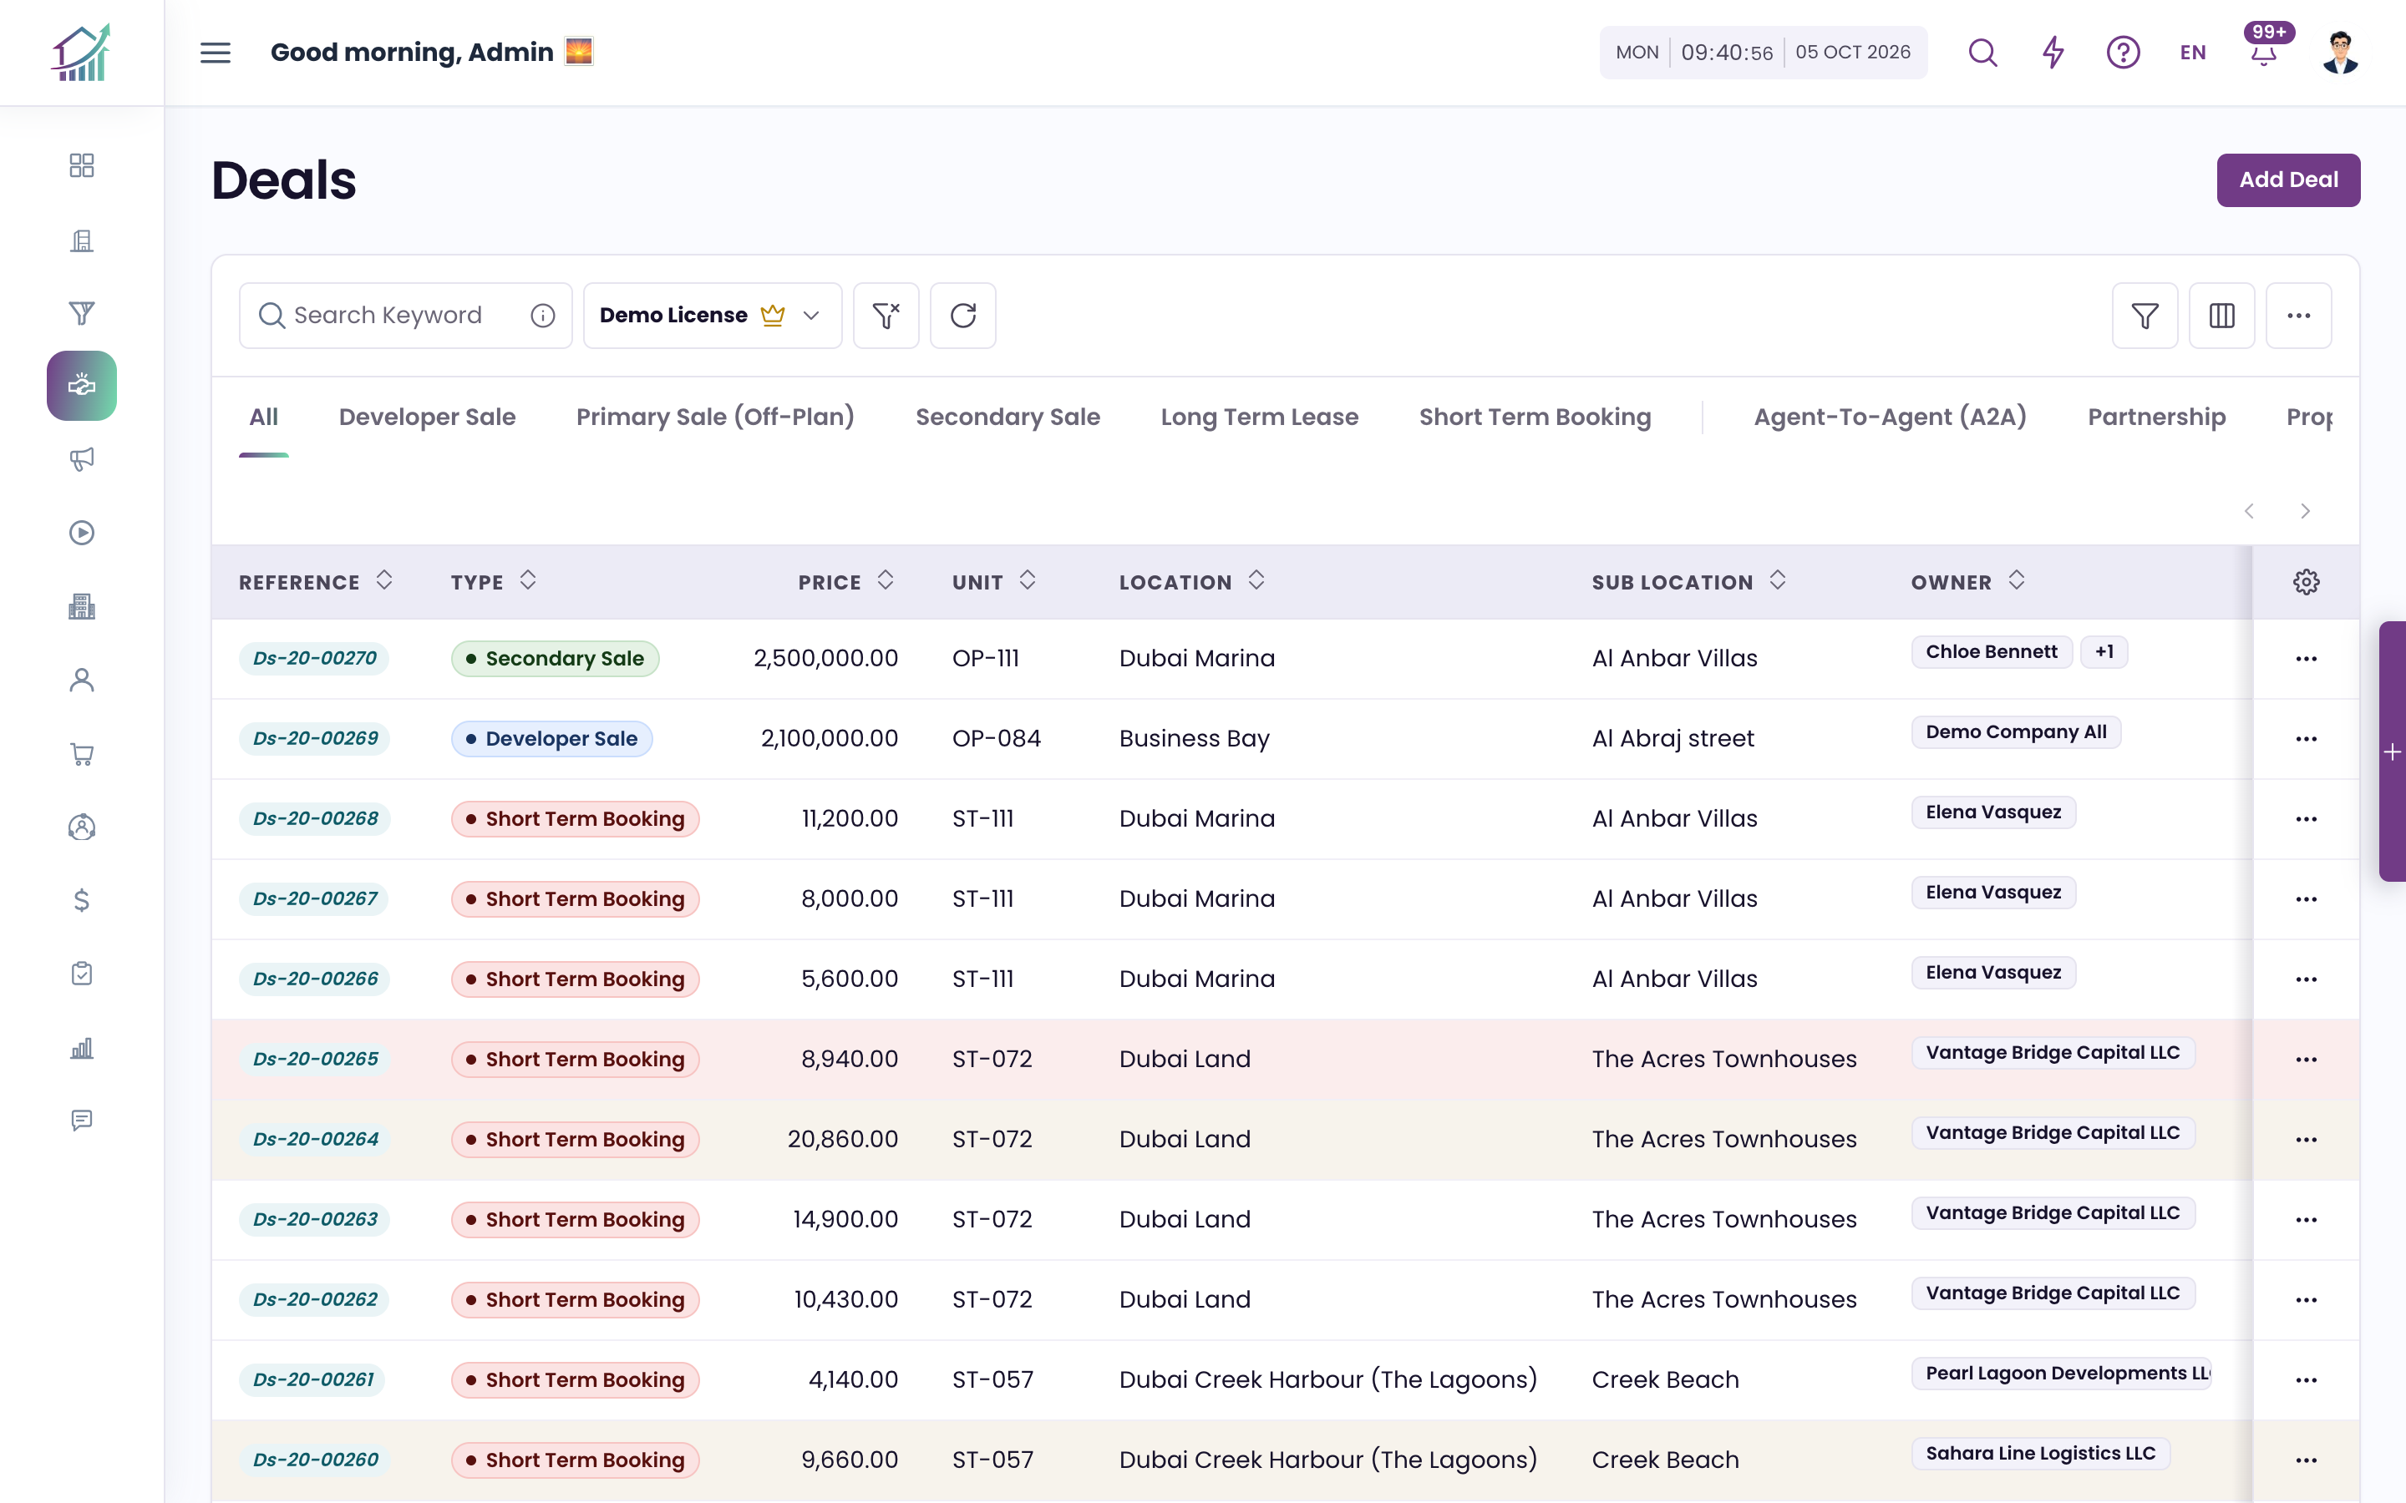This screenshot has height=1503, width=2406.
Task: Switch to Short Term Booking tab
Action: click(1534, 417)
